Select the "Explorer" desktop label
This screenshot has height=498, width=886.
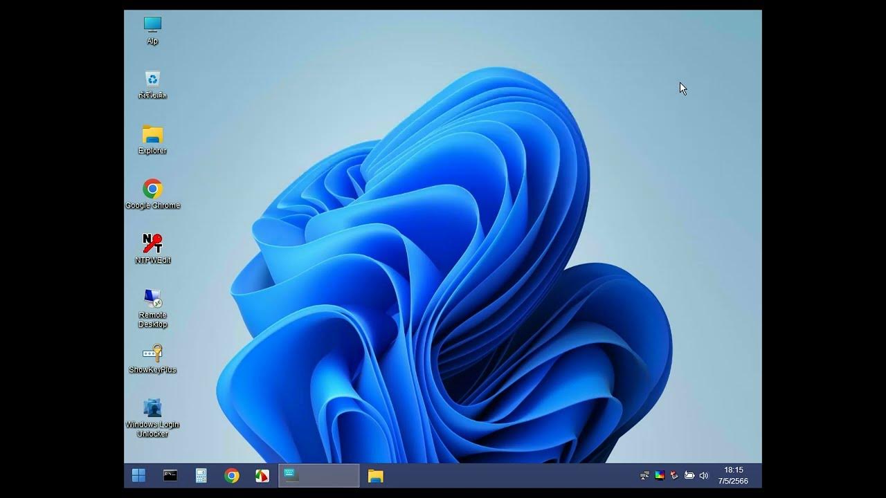pos(152,151)
